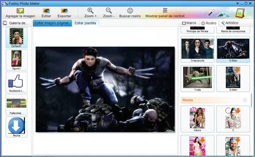Switch to Editar plantilla tab
This screenshot has height=157, width=255.
[85, 23]
